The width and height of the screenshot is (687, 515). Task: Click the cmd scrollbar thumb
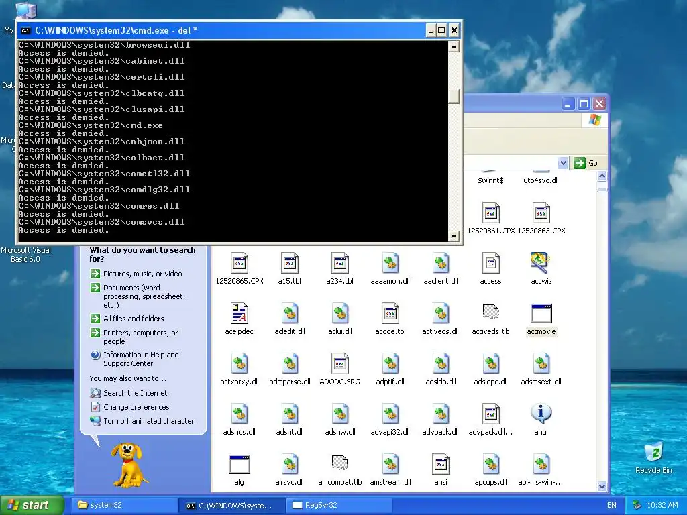[454, 97]
